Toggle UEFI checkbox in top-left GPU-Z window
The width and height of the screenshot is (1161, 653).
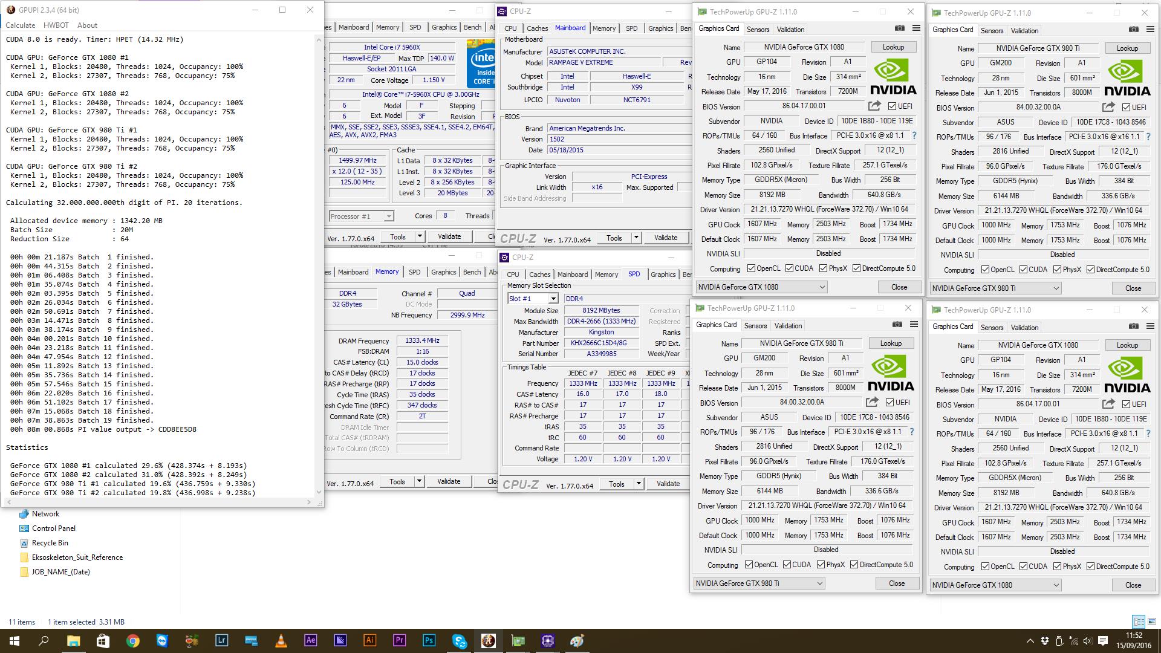pos(892,106)
